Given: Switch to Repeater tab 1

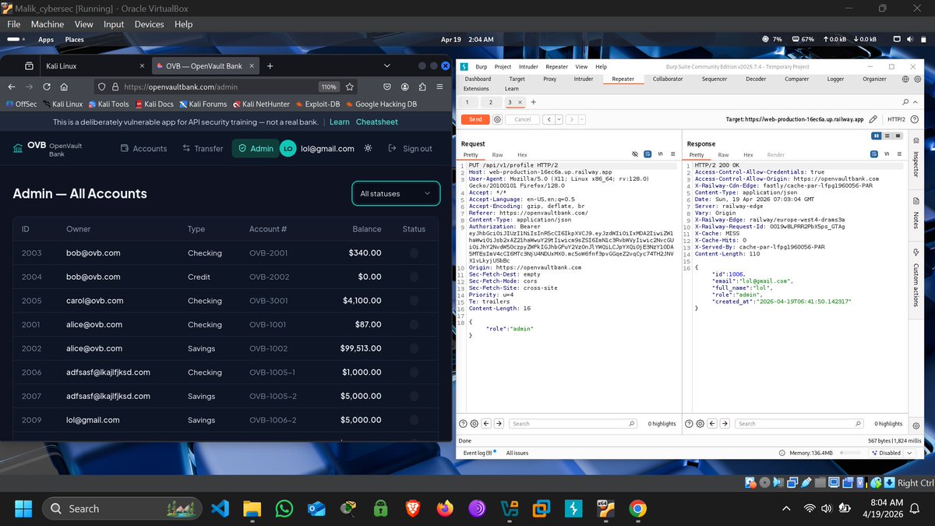Looking at the screenshot, I should (x=467, y=102).
